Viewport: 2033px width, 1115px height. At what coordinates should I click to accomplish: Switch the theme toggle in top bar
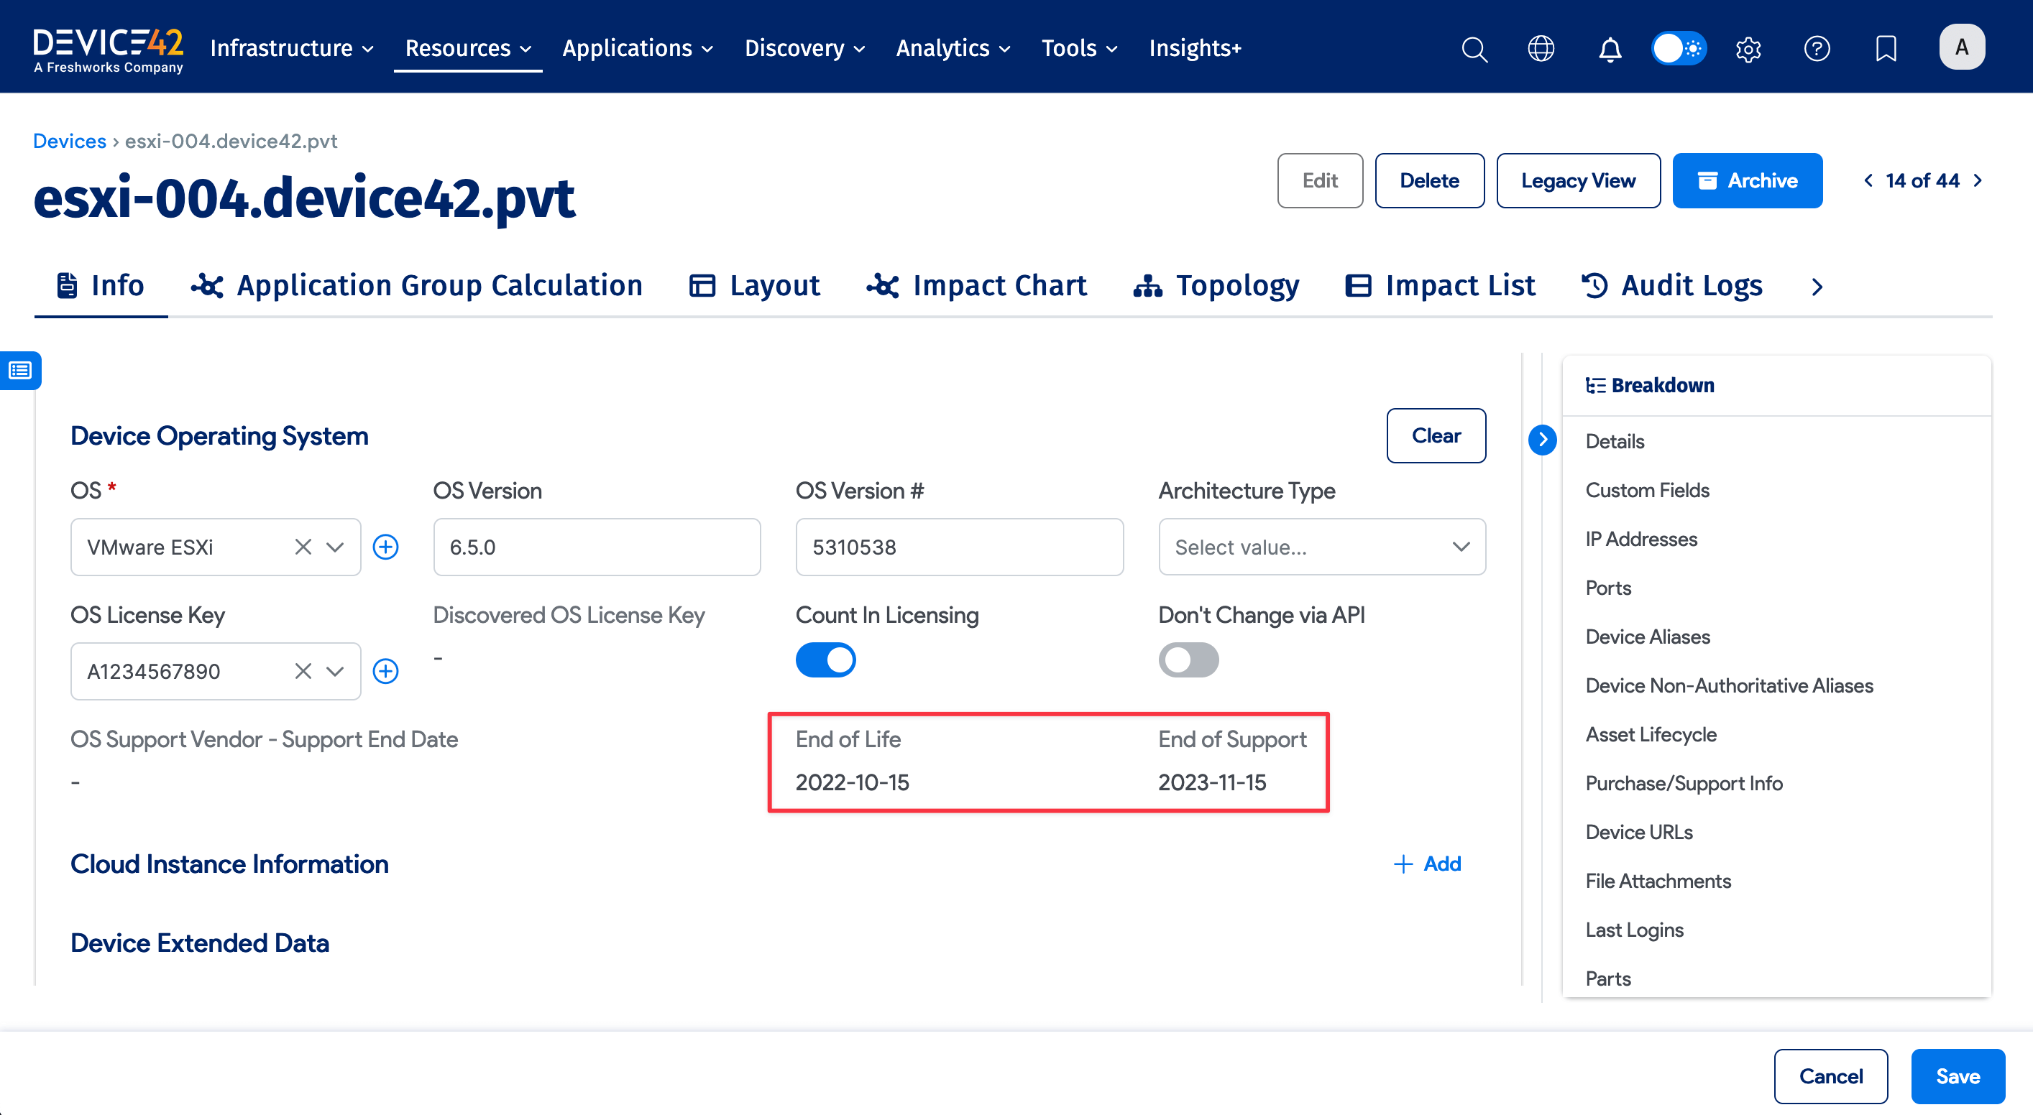click(1679, 48)
